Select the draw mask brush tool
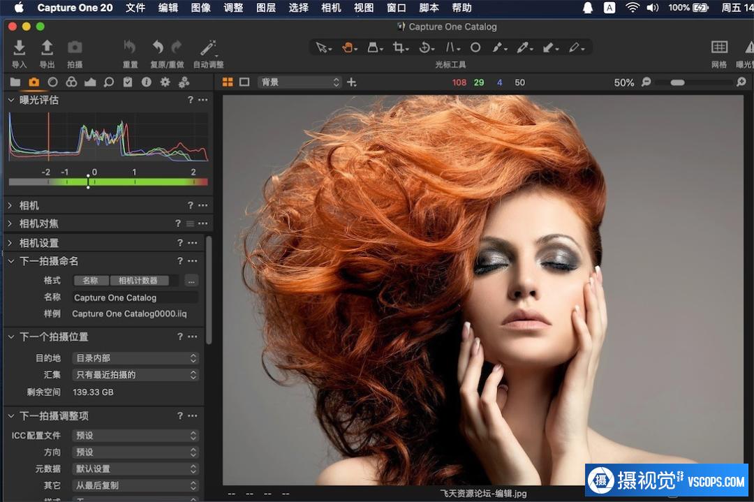The width and height of the screenshot is (754, 502). click(x=498, y=47)
